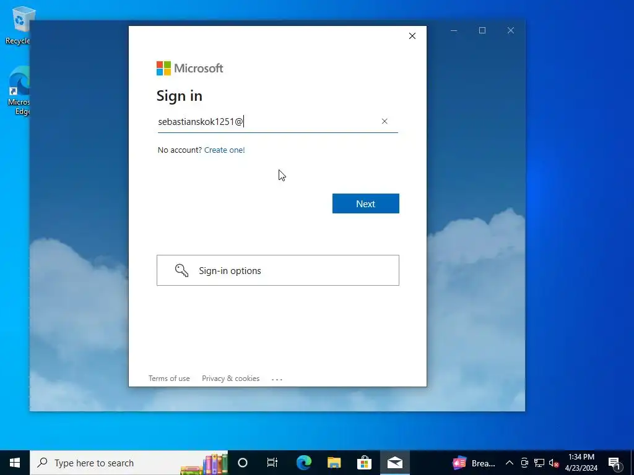Viewport: 634px width, 475px height.
Task: Click the taskbar search box
Action: (129, 463)
